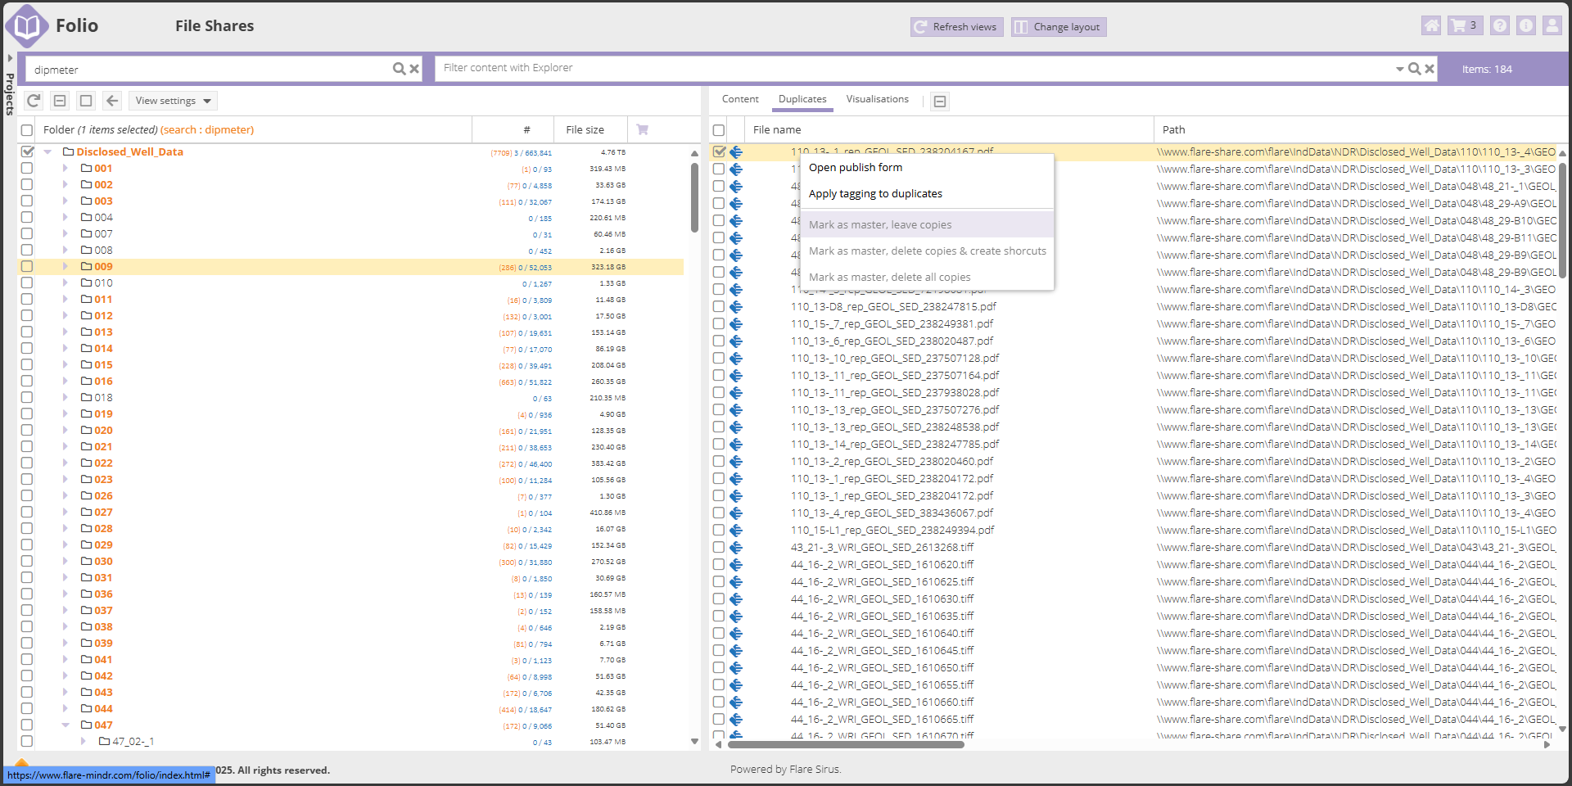Clear the dipmeter search text
Screen dimensions: 1572x786
[x=414, y=70]
